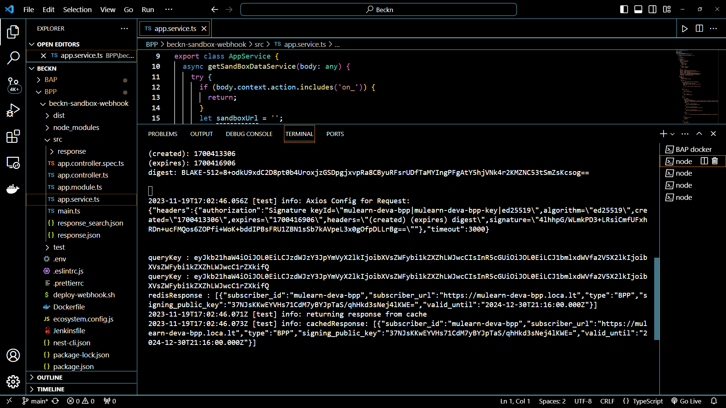Toggle the bottom panel visibility
This screenshot has width=726, height=408.
click(x=638, y=9)
